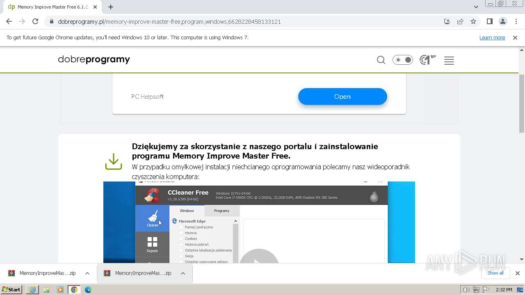Close the Memory Improve Master tab
The width and height of the screenshot is (525, 295).
95,7
